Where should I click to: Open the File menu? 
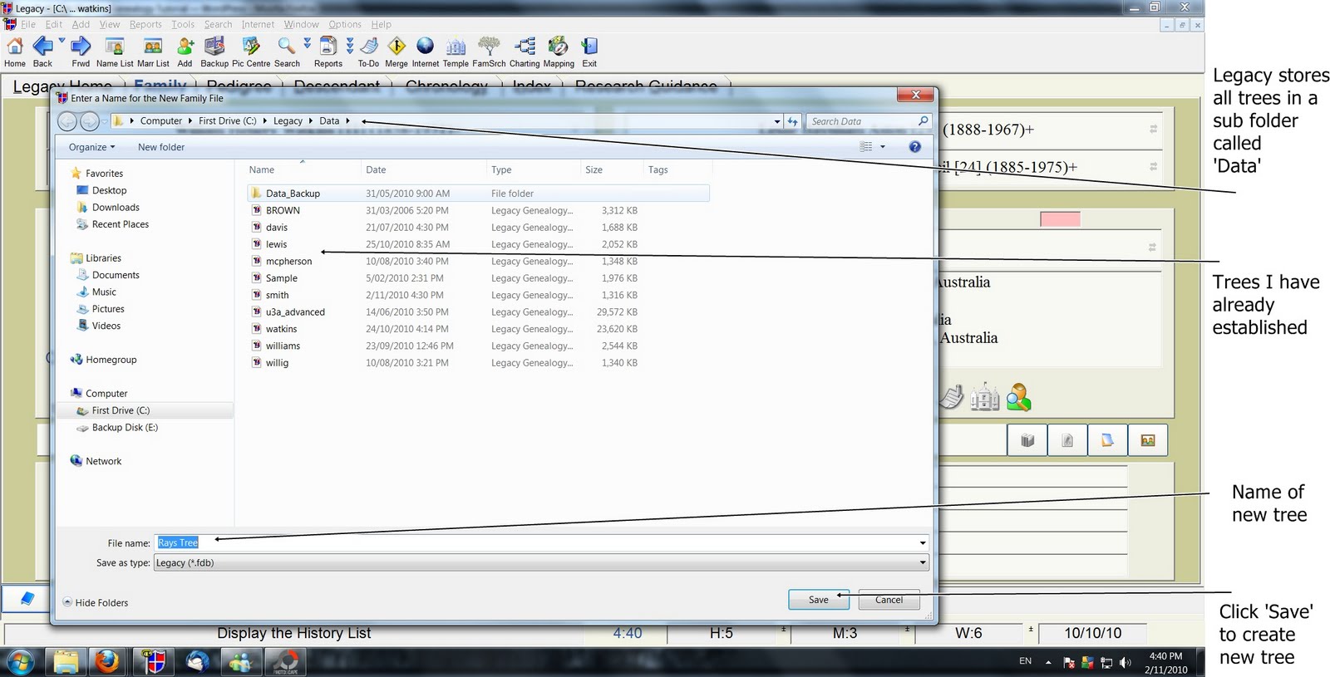click(27, 25)
